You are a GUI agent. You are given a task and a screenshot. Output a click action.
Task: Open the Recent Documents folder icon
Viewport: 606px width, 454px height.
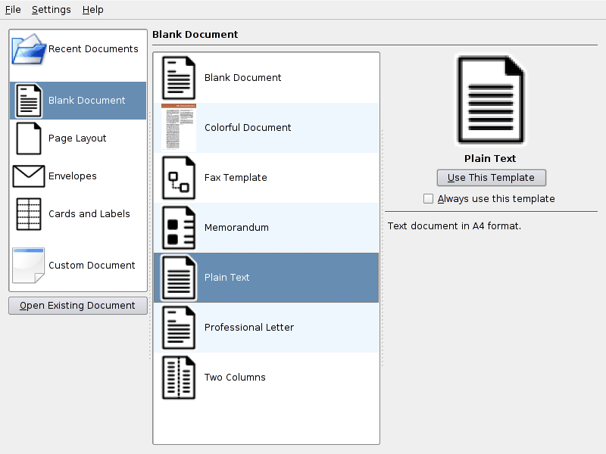pos(29,49)
